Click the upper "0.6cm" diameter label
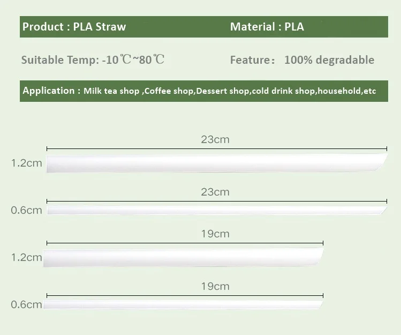Screen dimensions: 401x335 click(26, 210)
